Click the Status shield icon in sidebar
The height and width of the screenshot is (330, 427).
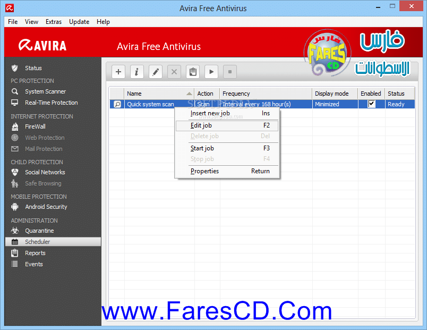click(x=15, y=68)
